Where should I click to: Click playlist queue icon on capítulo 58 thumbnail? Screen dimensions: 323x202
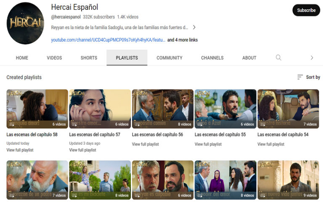coord(12,124)
